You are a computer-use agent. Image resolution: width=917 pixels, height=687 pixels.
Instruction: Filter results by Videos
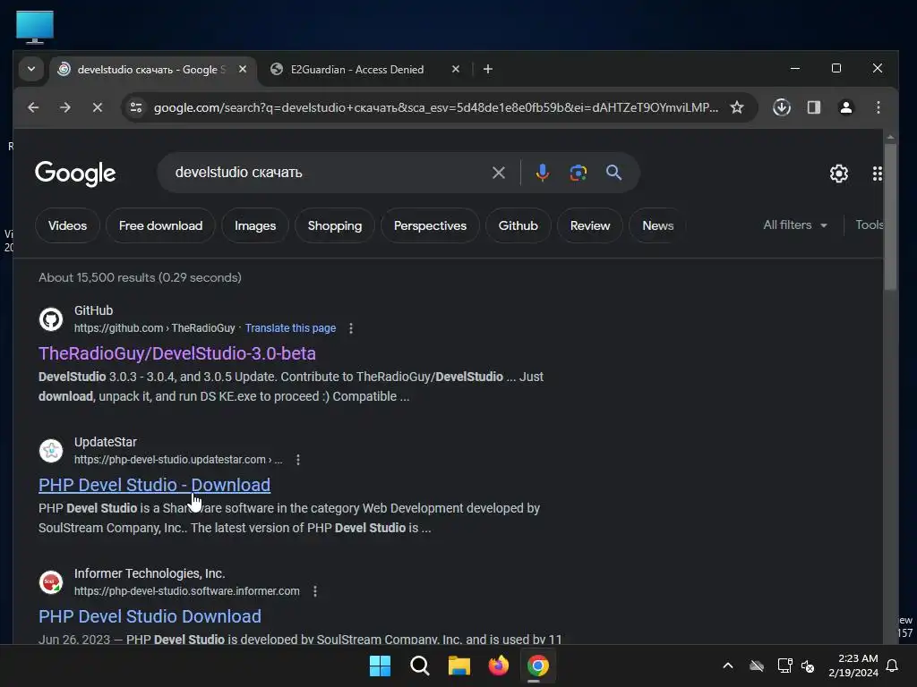click(x=67, y=225)
